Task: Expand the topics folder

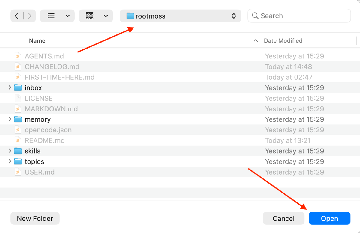Action: 10,161
